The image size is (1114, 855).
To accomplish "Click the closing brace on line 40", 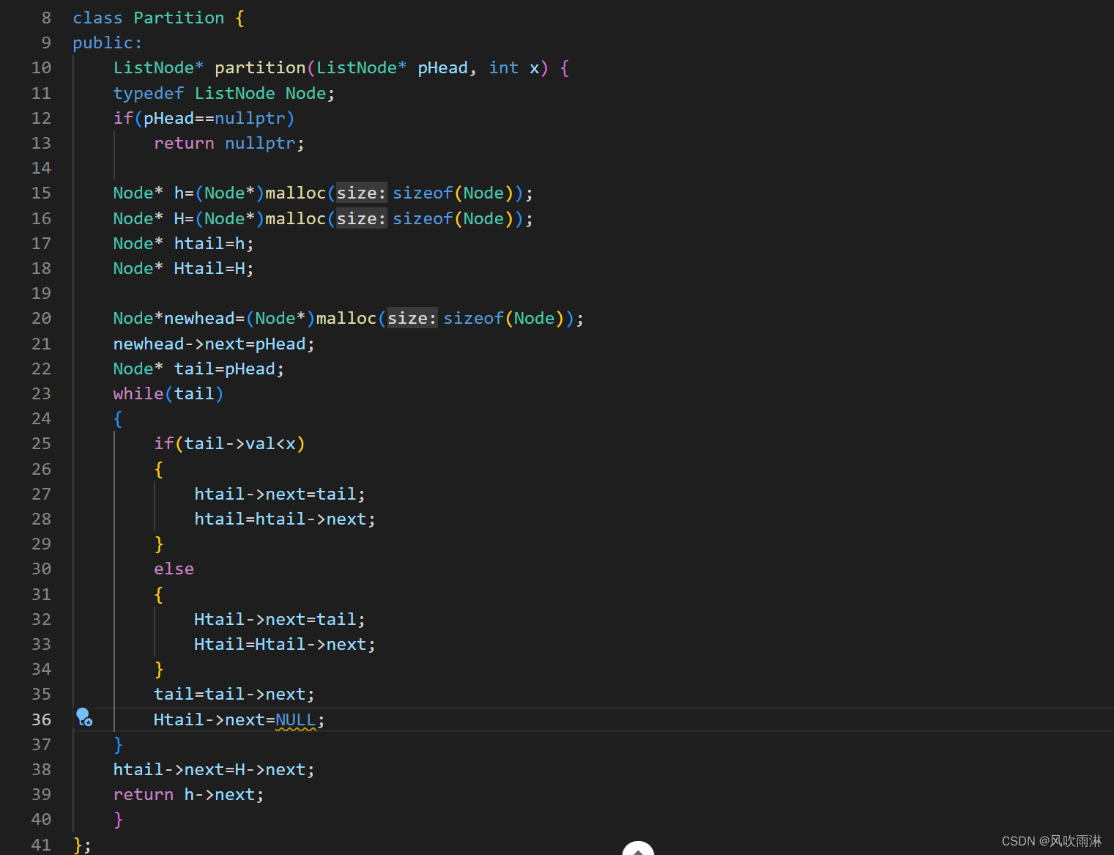I will click(118, 819).
